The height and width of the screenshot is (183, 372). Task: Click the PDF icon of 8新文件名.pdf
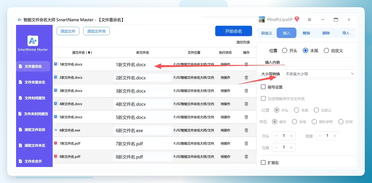point(56,156)
